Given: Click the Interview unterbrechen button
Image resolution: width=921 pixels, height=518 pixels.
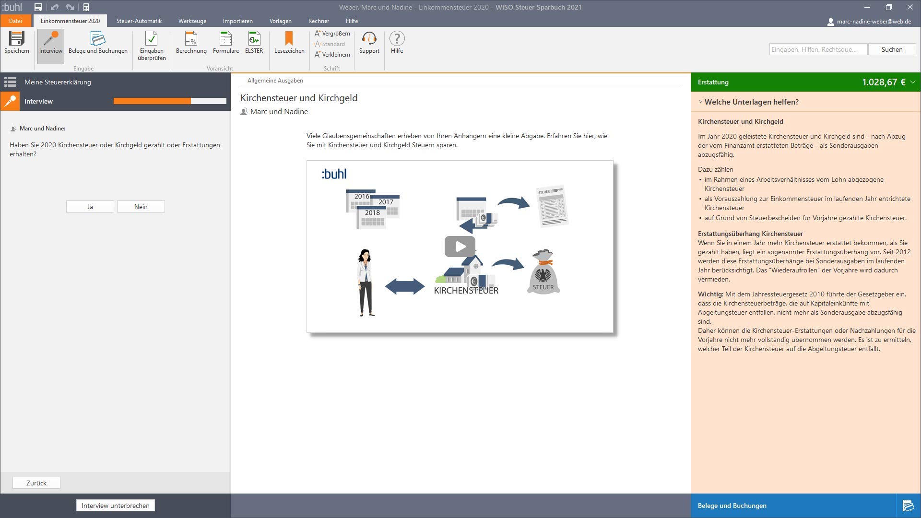Looking at the screenshot, I should (116, 506).
